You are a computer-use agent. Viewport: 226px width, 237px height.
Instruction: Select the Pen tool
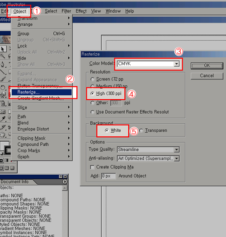pyautogui.click(x=3, y=65)
